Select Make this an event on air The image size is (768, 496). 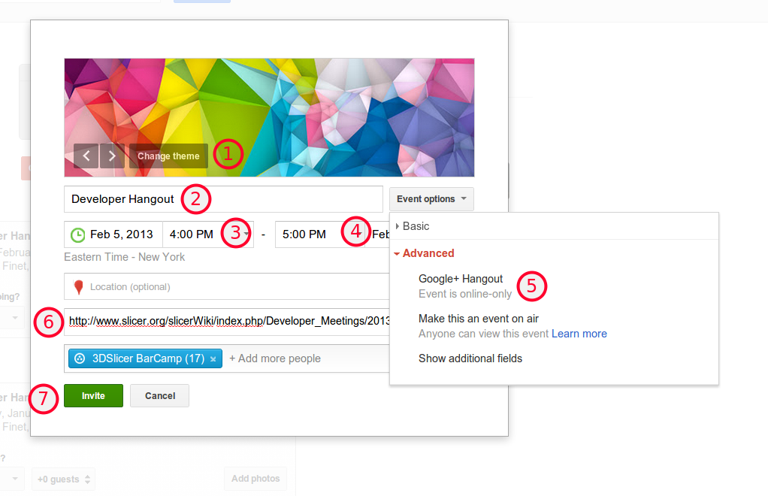(478, 319)
